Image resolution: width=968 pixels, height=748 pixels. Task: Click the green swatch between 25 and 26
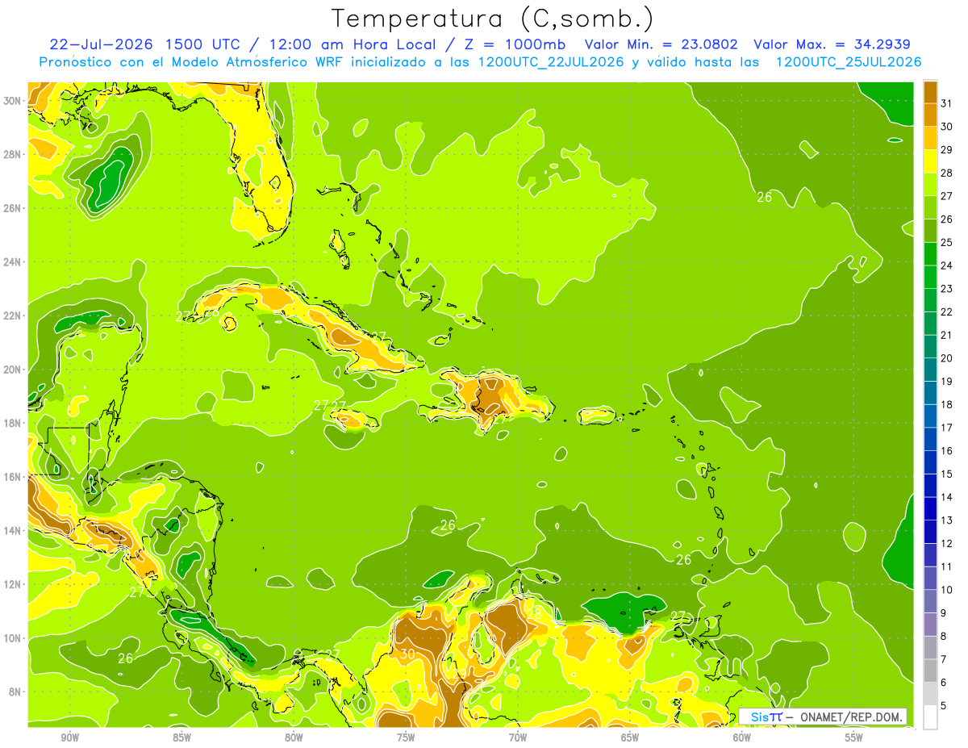click(x=930, y=231)
